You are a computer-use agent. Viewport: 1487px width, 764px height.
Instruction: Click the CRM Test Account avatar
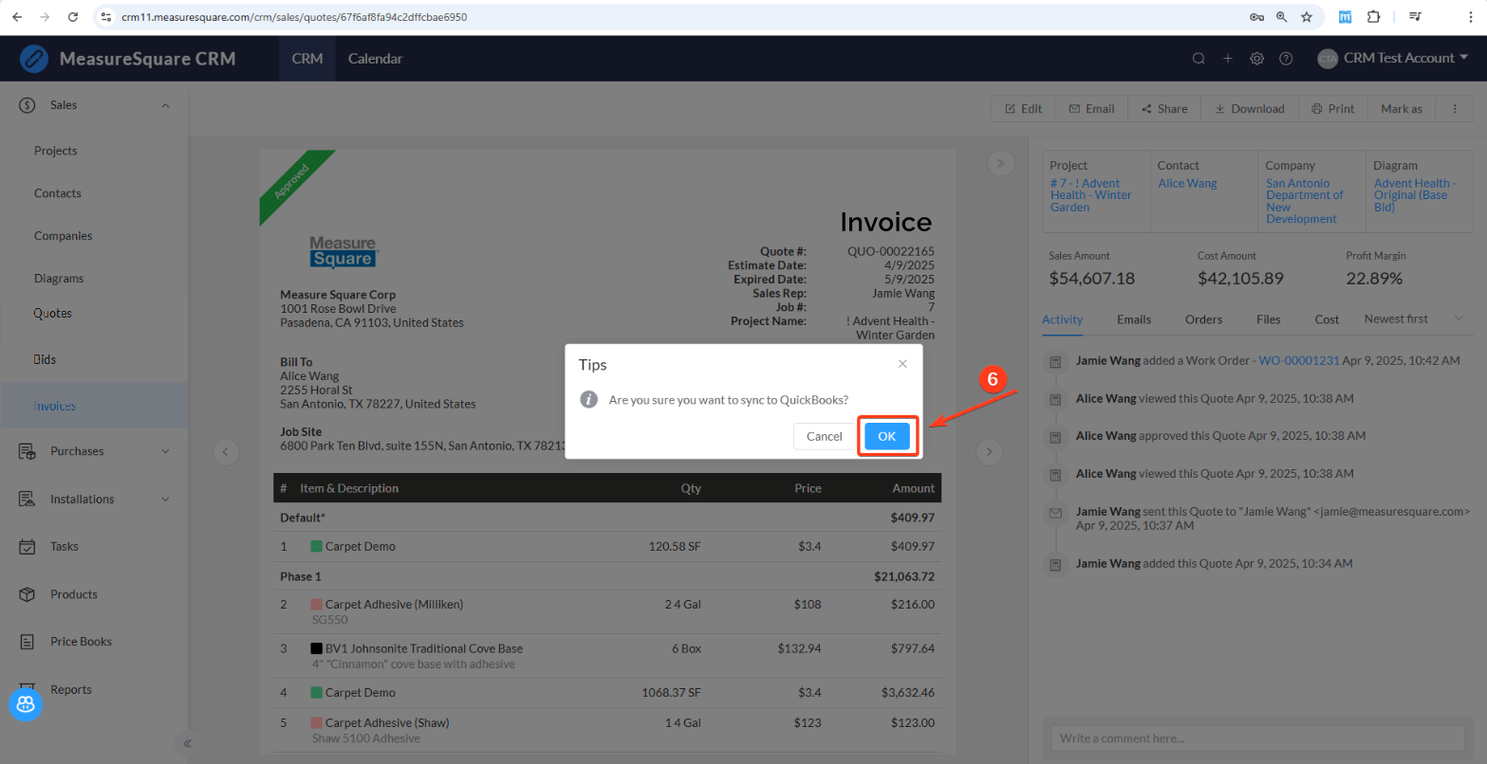1327,59
